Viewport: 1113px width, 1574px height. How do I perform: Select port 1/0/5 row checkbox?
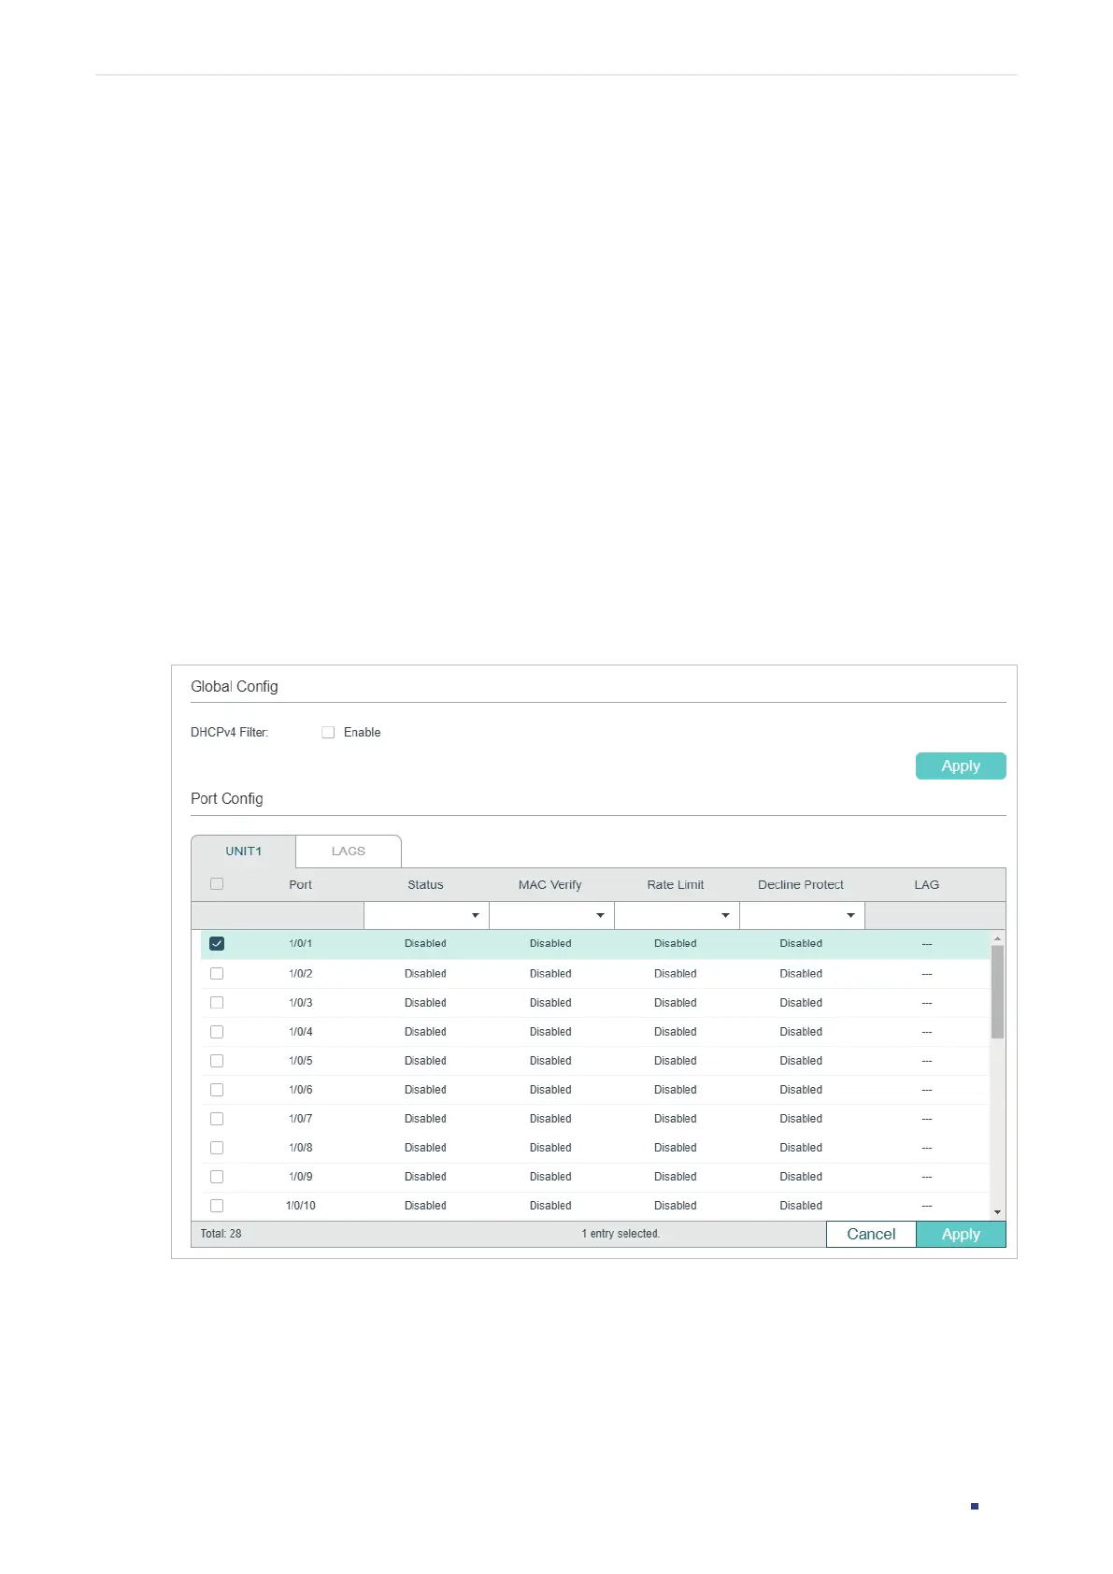pos(217,1060)
